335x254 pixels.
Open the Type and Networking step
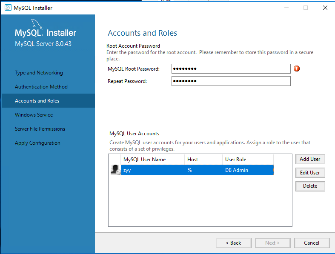39,73
